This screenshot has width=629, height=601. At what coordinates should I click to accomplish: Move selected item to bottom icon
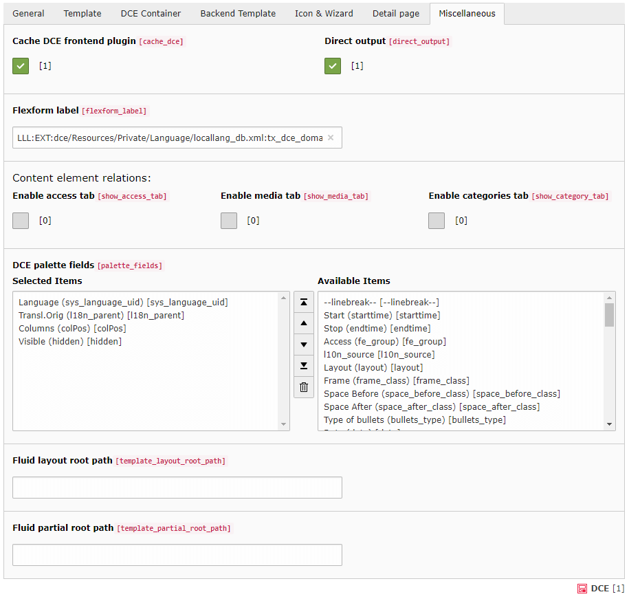[x=304, y=366]
